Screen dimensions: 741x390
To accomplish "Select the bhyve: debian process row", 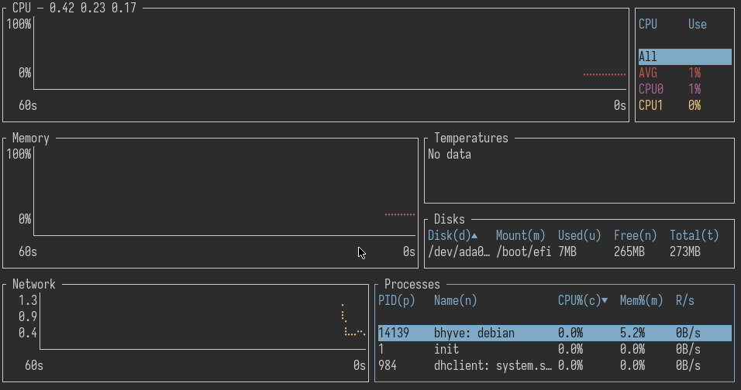I will [x=553, y=333].
